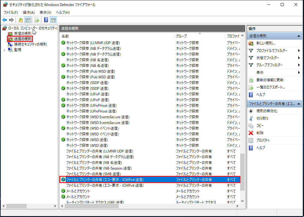This screenshot has width=304, height=217.
Task: Select ファイルとプリンターの共有 (SMB 送信) row
Action: coord(150,174)
